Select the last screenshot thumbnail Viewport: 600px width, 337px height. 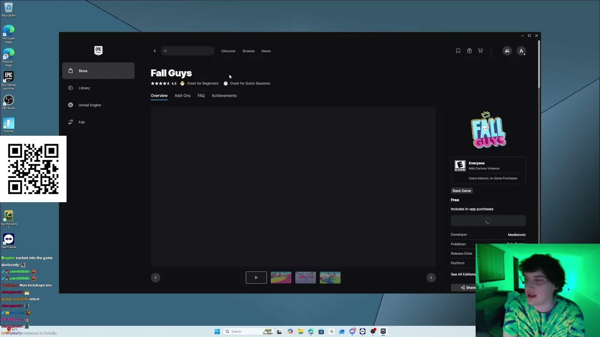point(330,278)
